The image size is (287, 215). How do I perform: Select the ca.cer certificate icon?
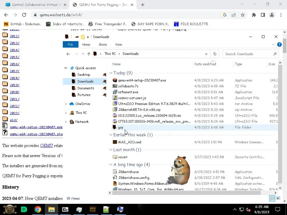click(x=115, y=157)
